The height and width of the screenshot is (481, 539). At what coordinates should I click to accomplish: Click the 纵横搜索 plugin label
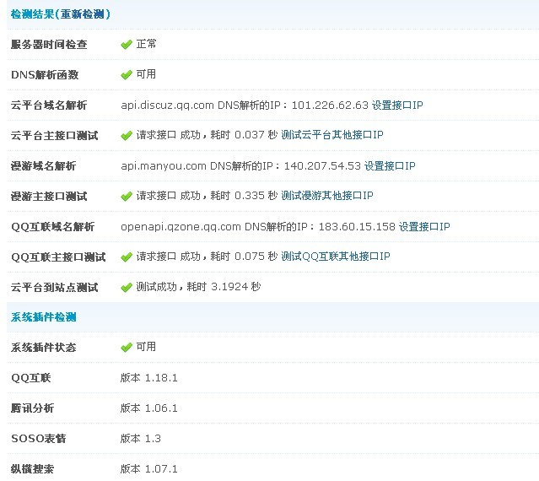(x=32, y=468)
